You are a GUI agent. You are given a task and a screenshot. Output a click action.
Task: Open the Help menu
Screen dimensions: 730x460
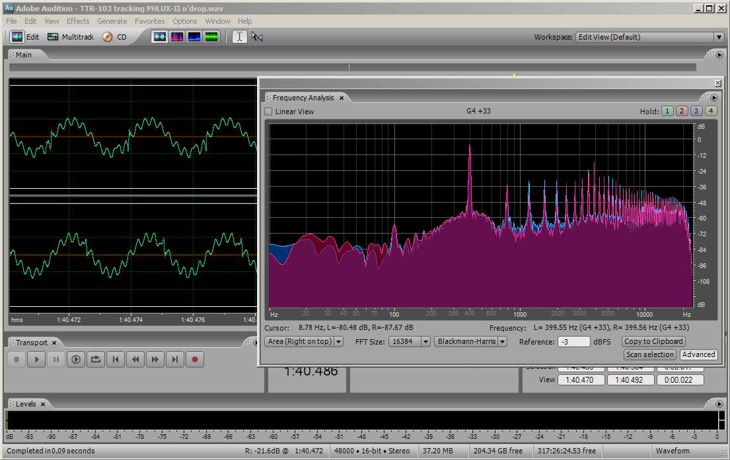(x=245, y=21)
